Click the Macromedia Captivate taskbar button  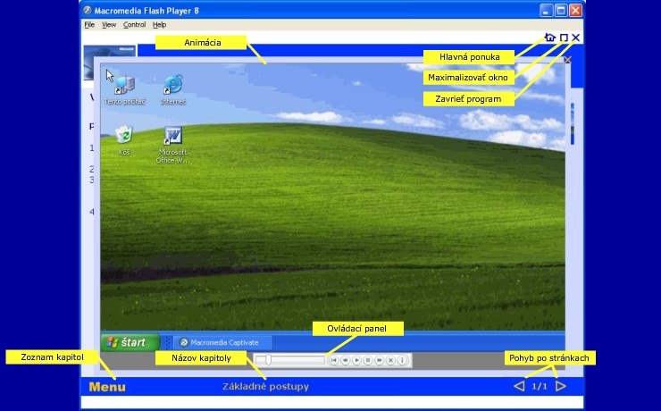(223, 343)
